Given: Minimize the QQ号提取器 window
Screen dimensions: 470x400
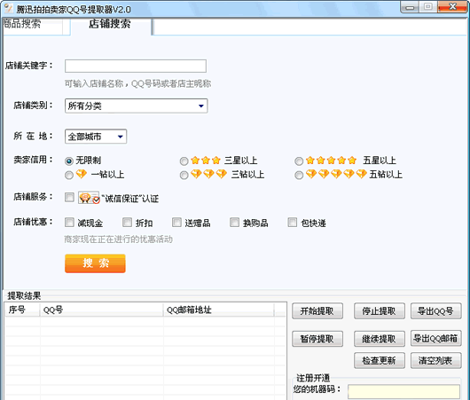Looking at the screenshot, I should pos(409,7).
